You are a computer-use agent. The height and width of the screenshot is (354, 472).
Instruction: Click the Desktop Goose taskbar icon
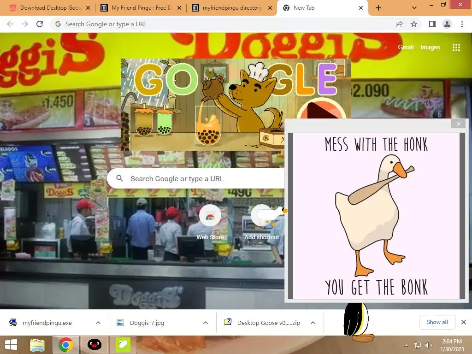pos(123,345)
